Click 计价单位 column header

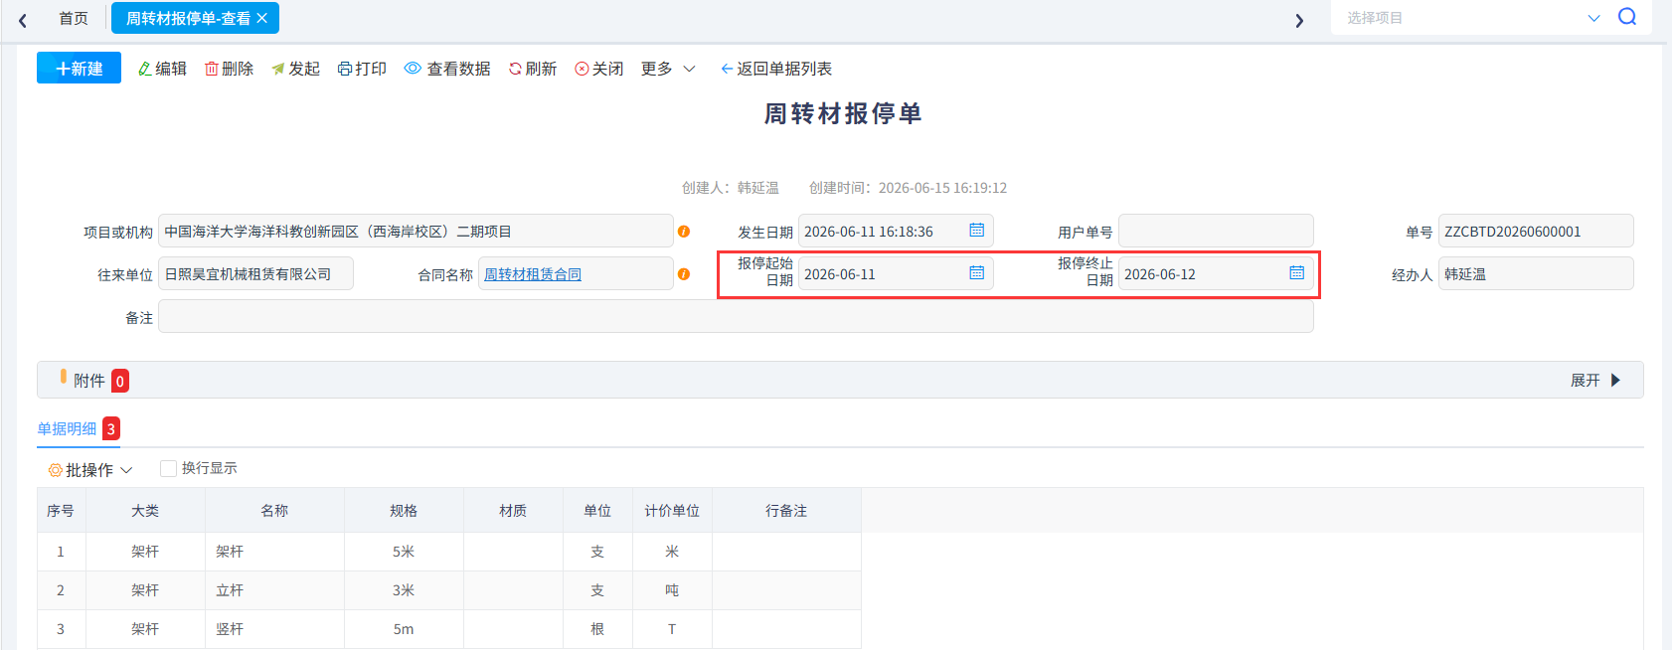click(x=672, y=511)
